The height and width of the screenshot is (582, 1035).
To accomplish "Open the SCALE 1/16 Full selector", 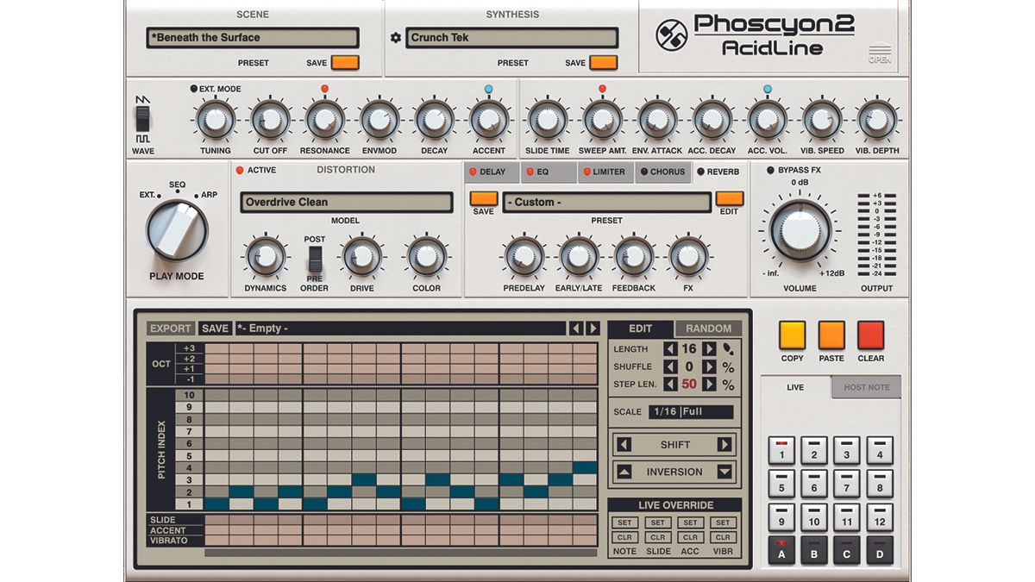I will (x=690, y=412).
